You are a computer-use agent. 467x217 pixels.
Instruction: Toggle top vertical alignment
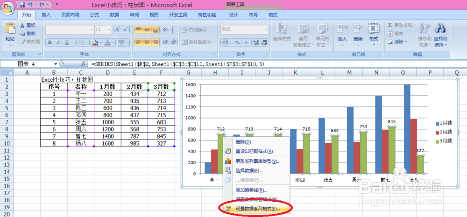coord(138,29)
